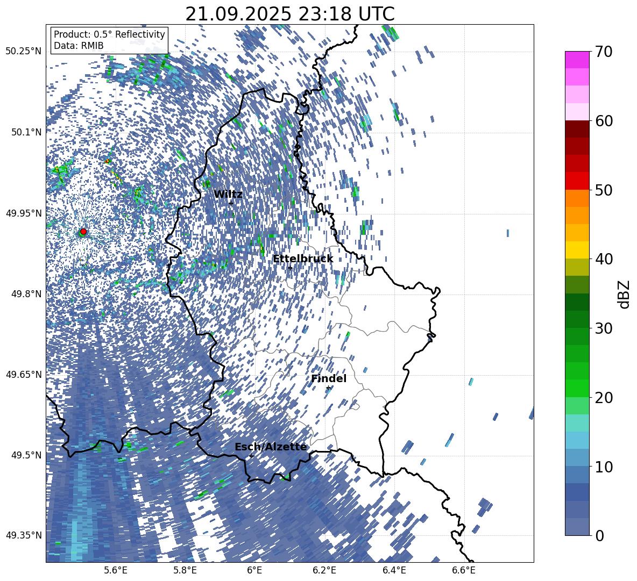Click the colorbar tick value 70
The width and height of the screenshot is (637, 581).
tap(604, 52)
